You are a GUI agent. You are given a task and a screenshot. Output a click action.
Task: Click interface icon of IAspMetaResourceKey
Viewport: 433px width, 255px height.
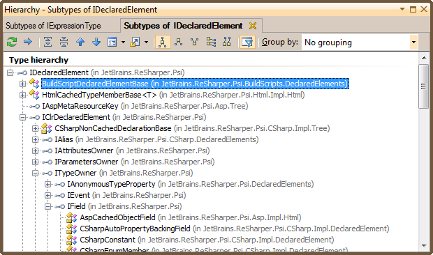(34, 107)
